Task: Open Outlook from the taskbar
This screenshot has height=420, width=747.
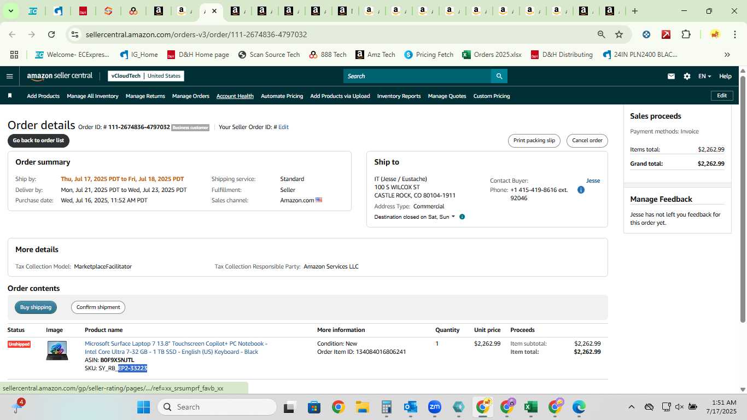Action: (410, 407)
